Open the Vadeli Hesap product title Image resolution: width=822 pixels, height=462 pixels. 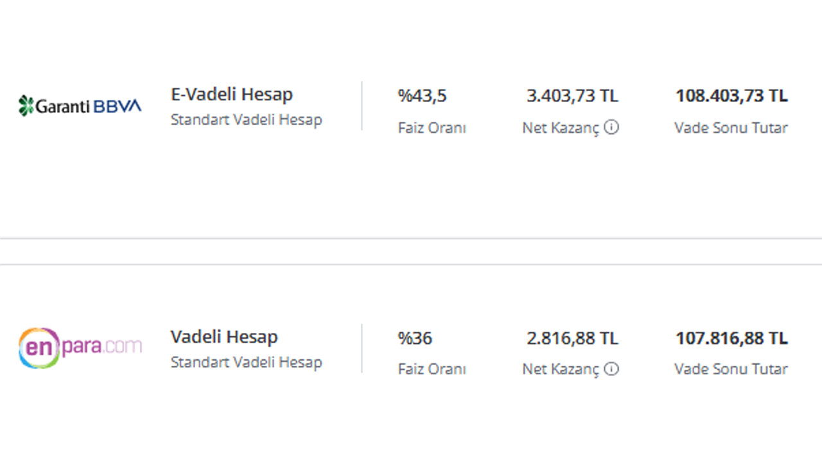[x=224, y=337]
